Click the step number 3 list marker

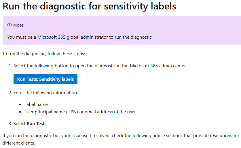(10, 124)
